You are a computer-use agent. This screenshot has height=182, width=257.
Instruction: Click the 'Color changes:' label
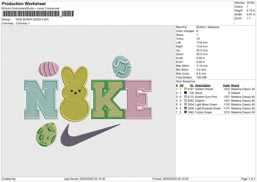185,31
